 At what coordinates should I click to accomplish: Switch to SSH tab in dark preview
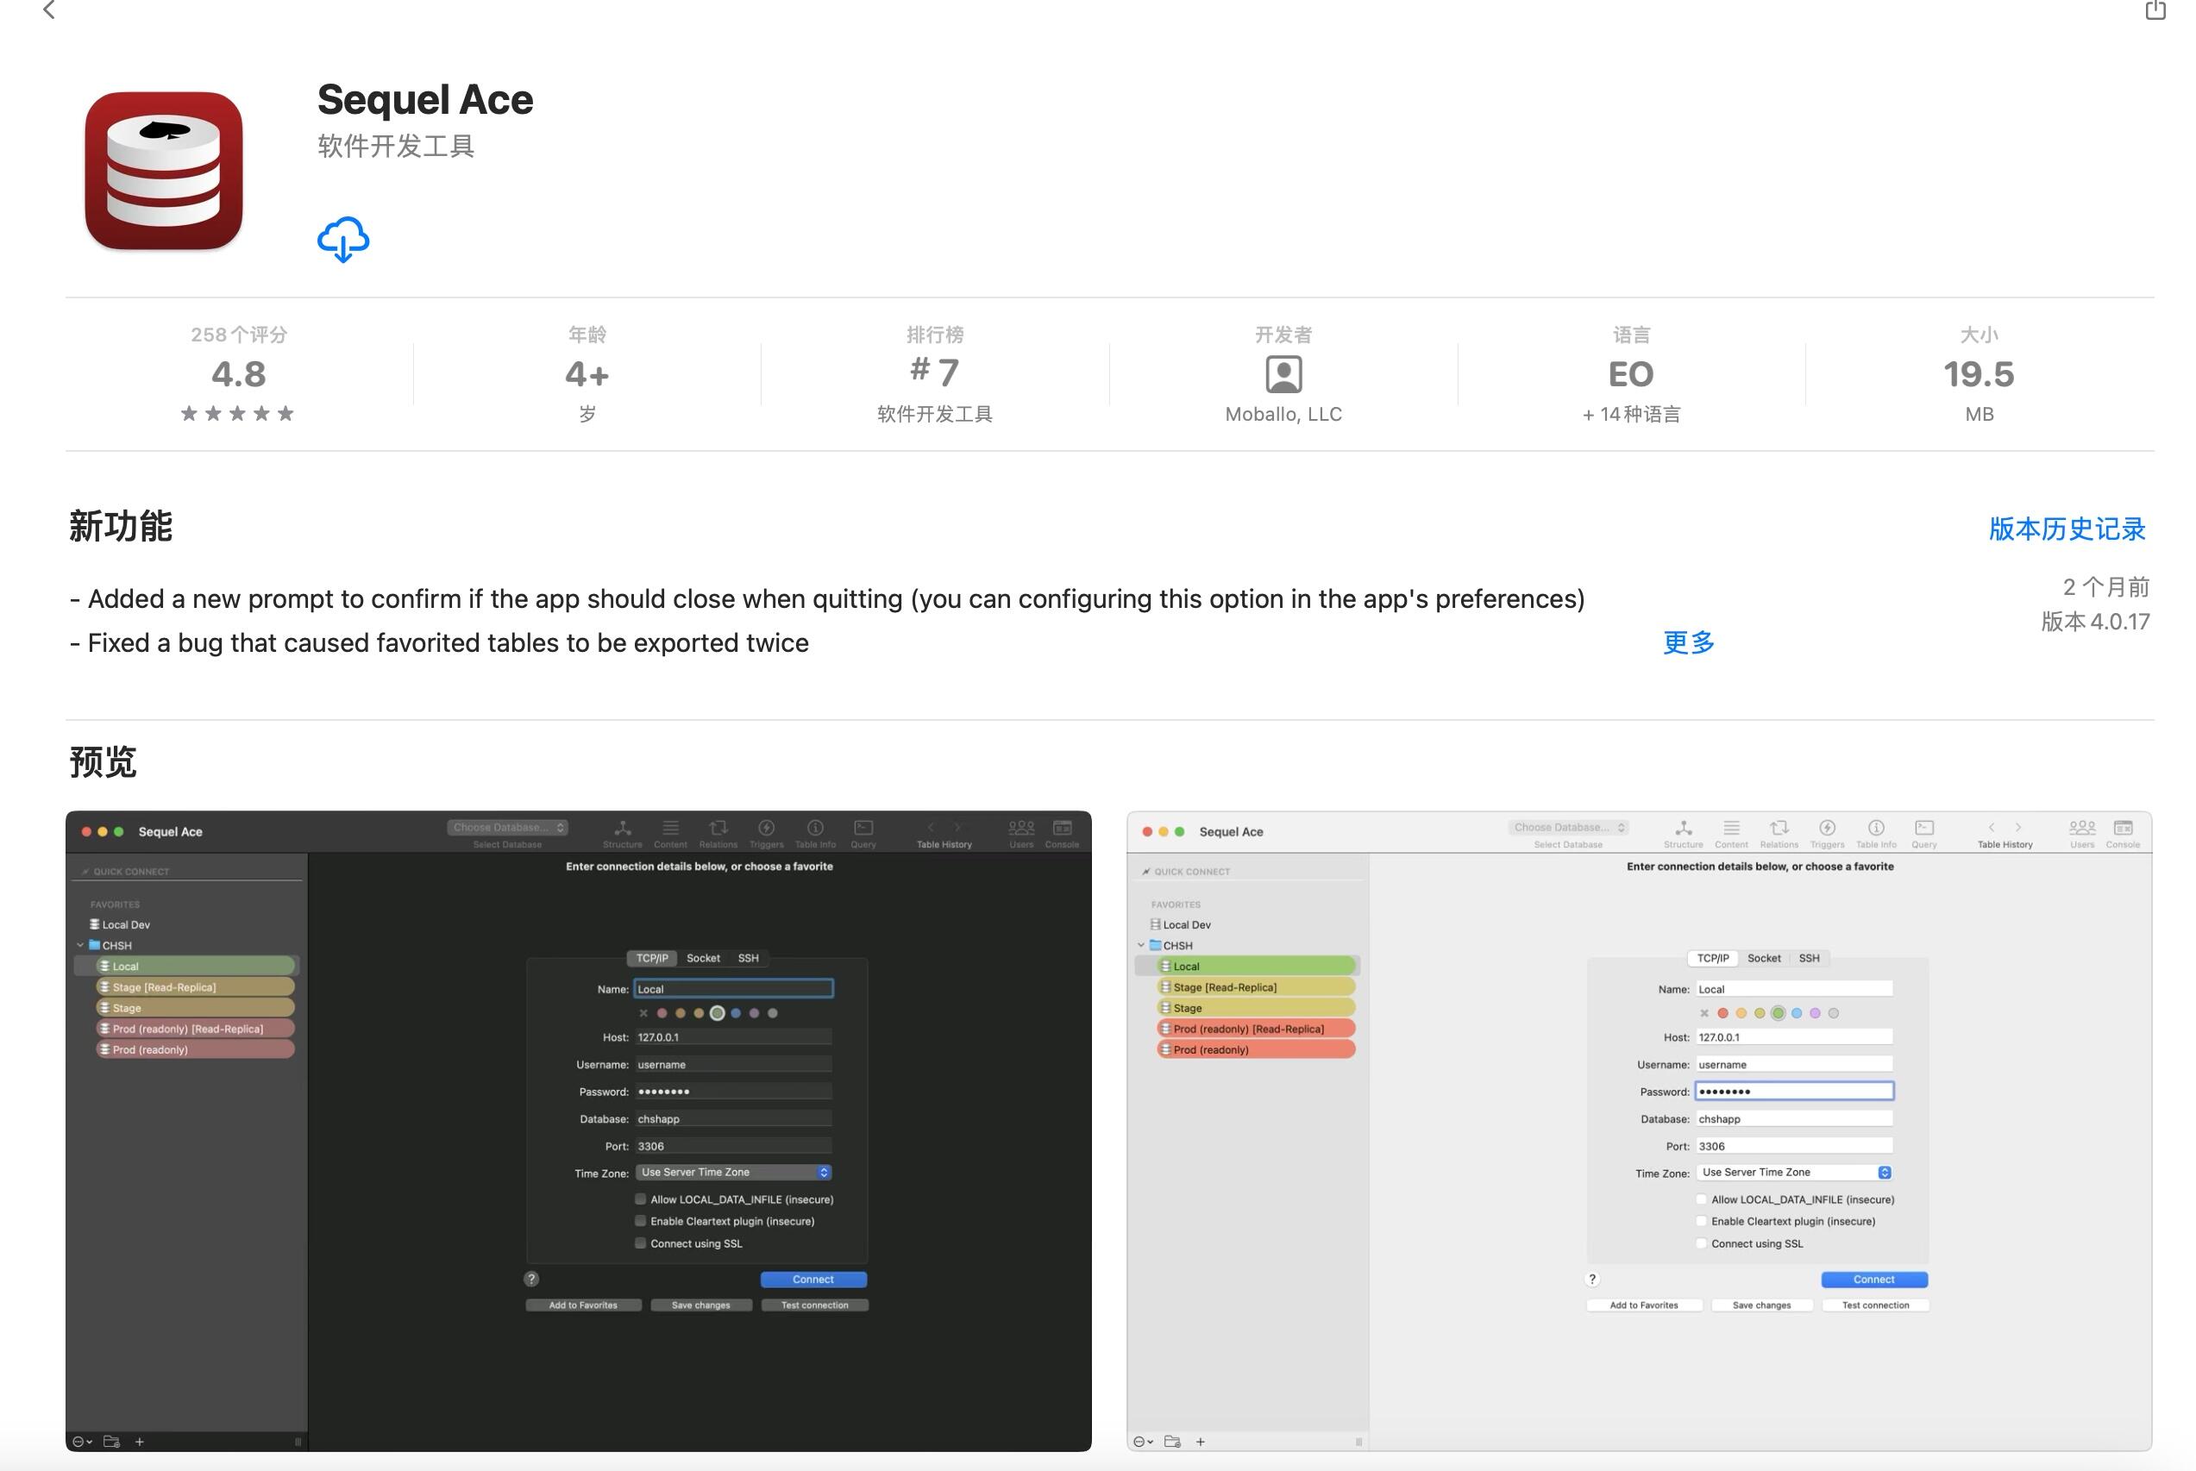click(748, 958)
